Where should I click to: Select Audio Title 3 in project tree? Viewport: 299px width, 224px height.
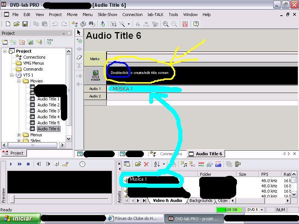pos(49,111)
